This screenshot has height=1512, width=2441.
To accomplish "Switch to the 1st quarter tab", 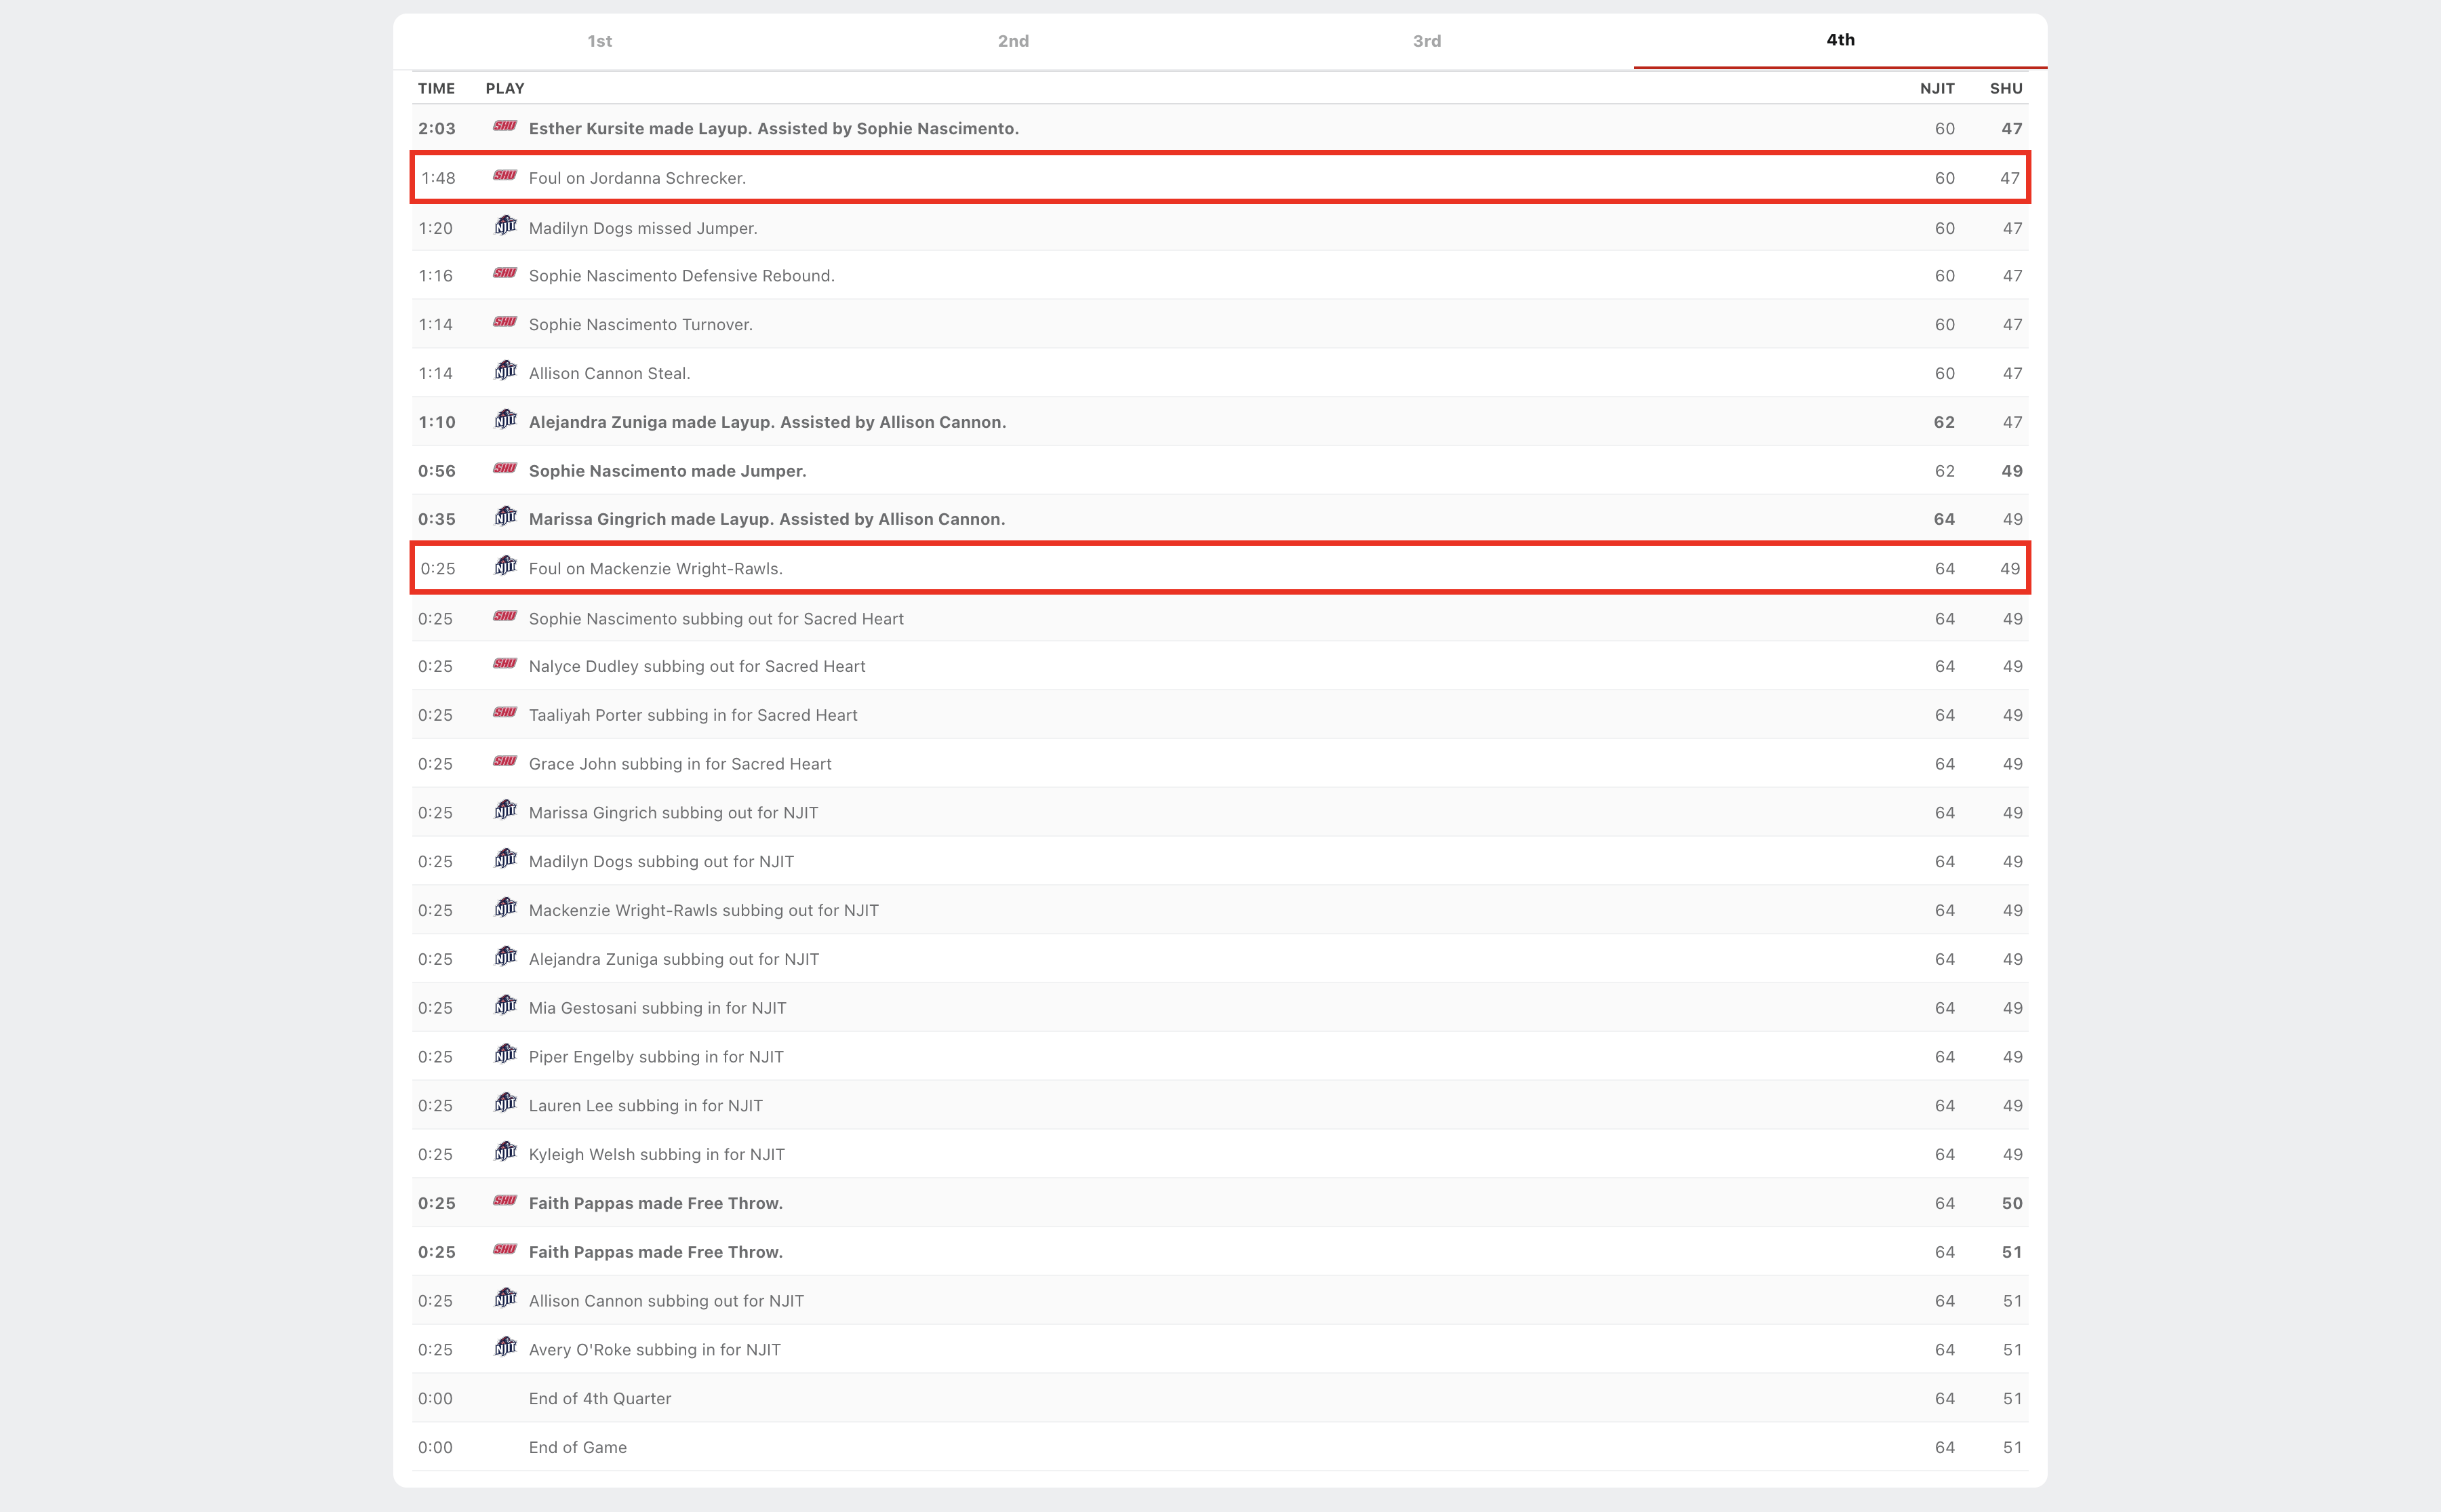I will (599, 41).
